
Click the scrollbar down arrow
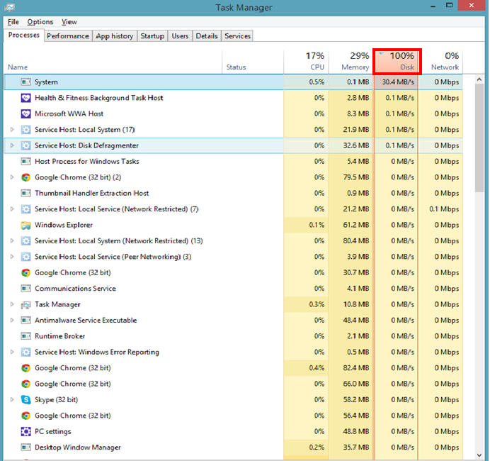pyautogui.click(x=479, y=455)
